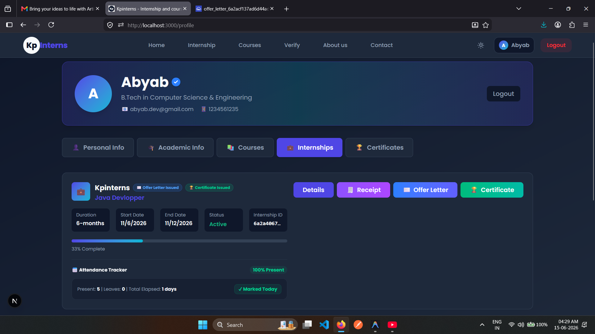This screenshot has width=595, height=334.
Task: Open the Offer Letter button
Action: coord(425,190)
